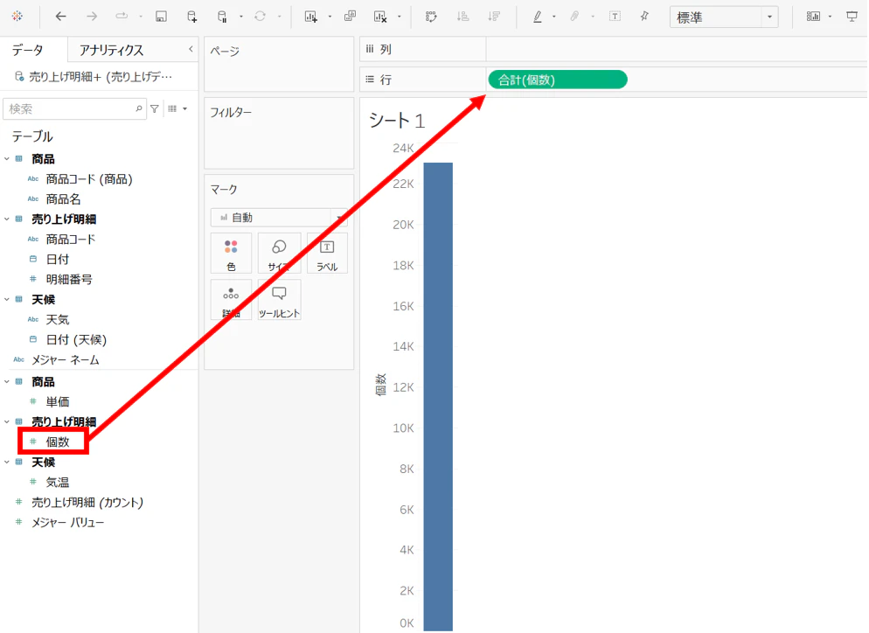Switch to the データ tab
This screenshot has width=869, height=633.
point(28,51)
